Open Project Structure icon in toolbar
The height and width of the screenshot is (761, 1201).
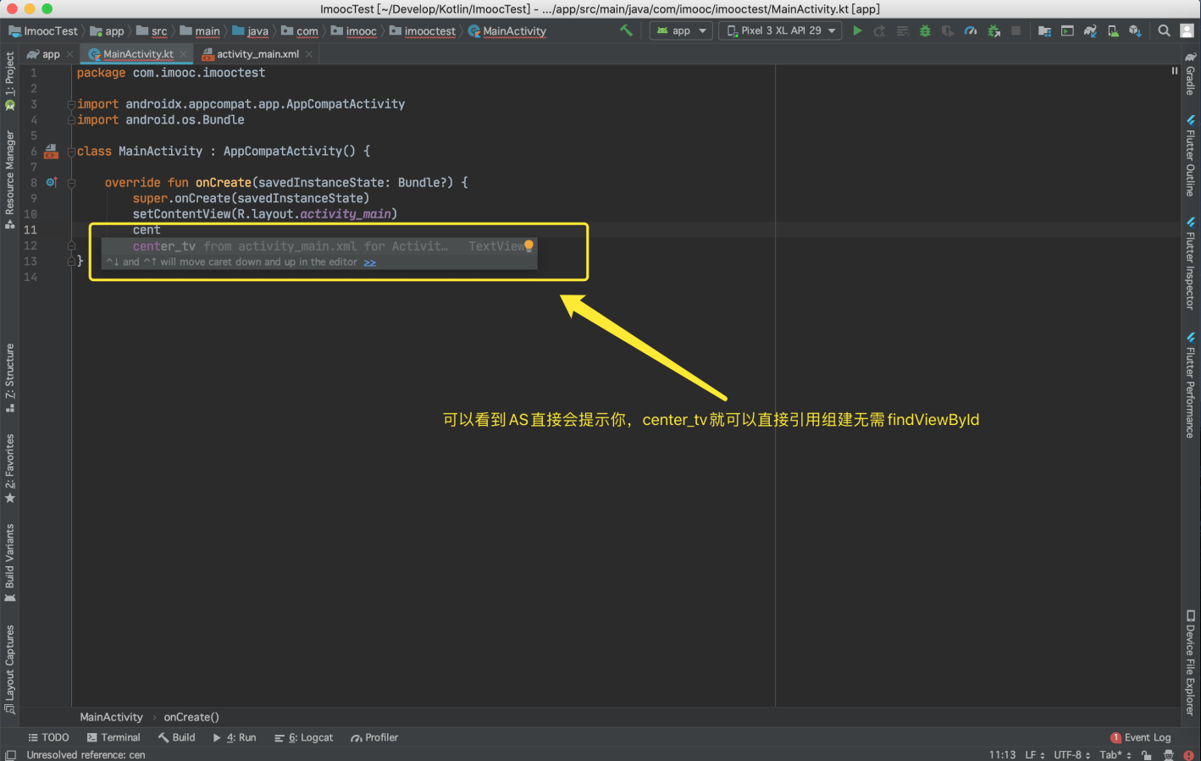pos(1044,30)
